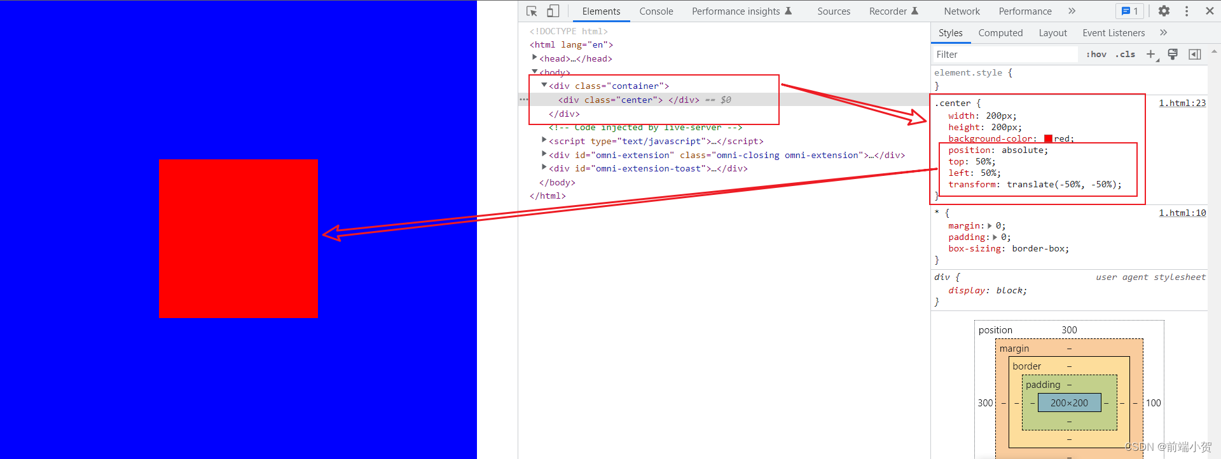Show more DevTools tabs chevron
1221x459 pixels.
(x=1072, y=11)
